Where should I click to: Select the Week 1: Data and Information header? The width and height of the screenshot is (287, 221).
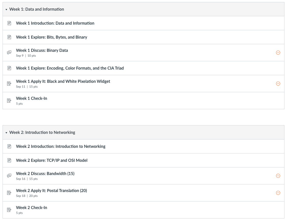tap(36, 9)
